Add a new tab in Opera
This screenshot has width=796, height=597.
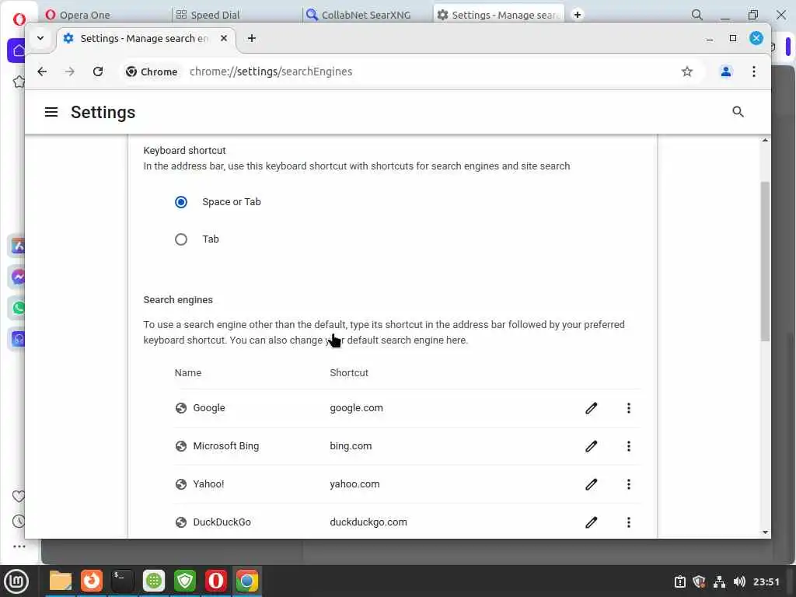click(x=578, y=15)
